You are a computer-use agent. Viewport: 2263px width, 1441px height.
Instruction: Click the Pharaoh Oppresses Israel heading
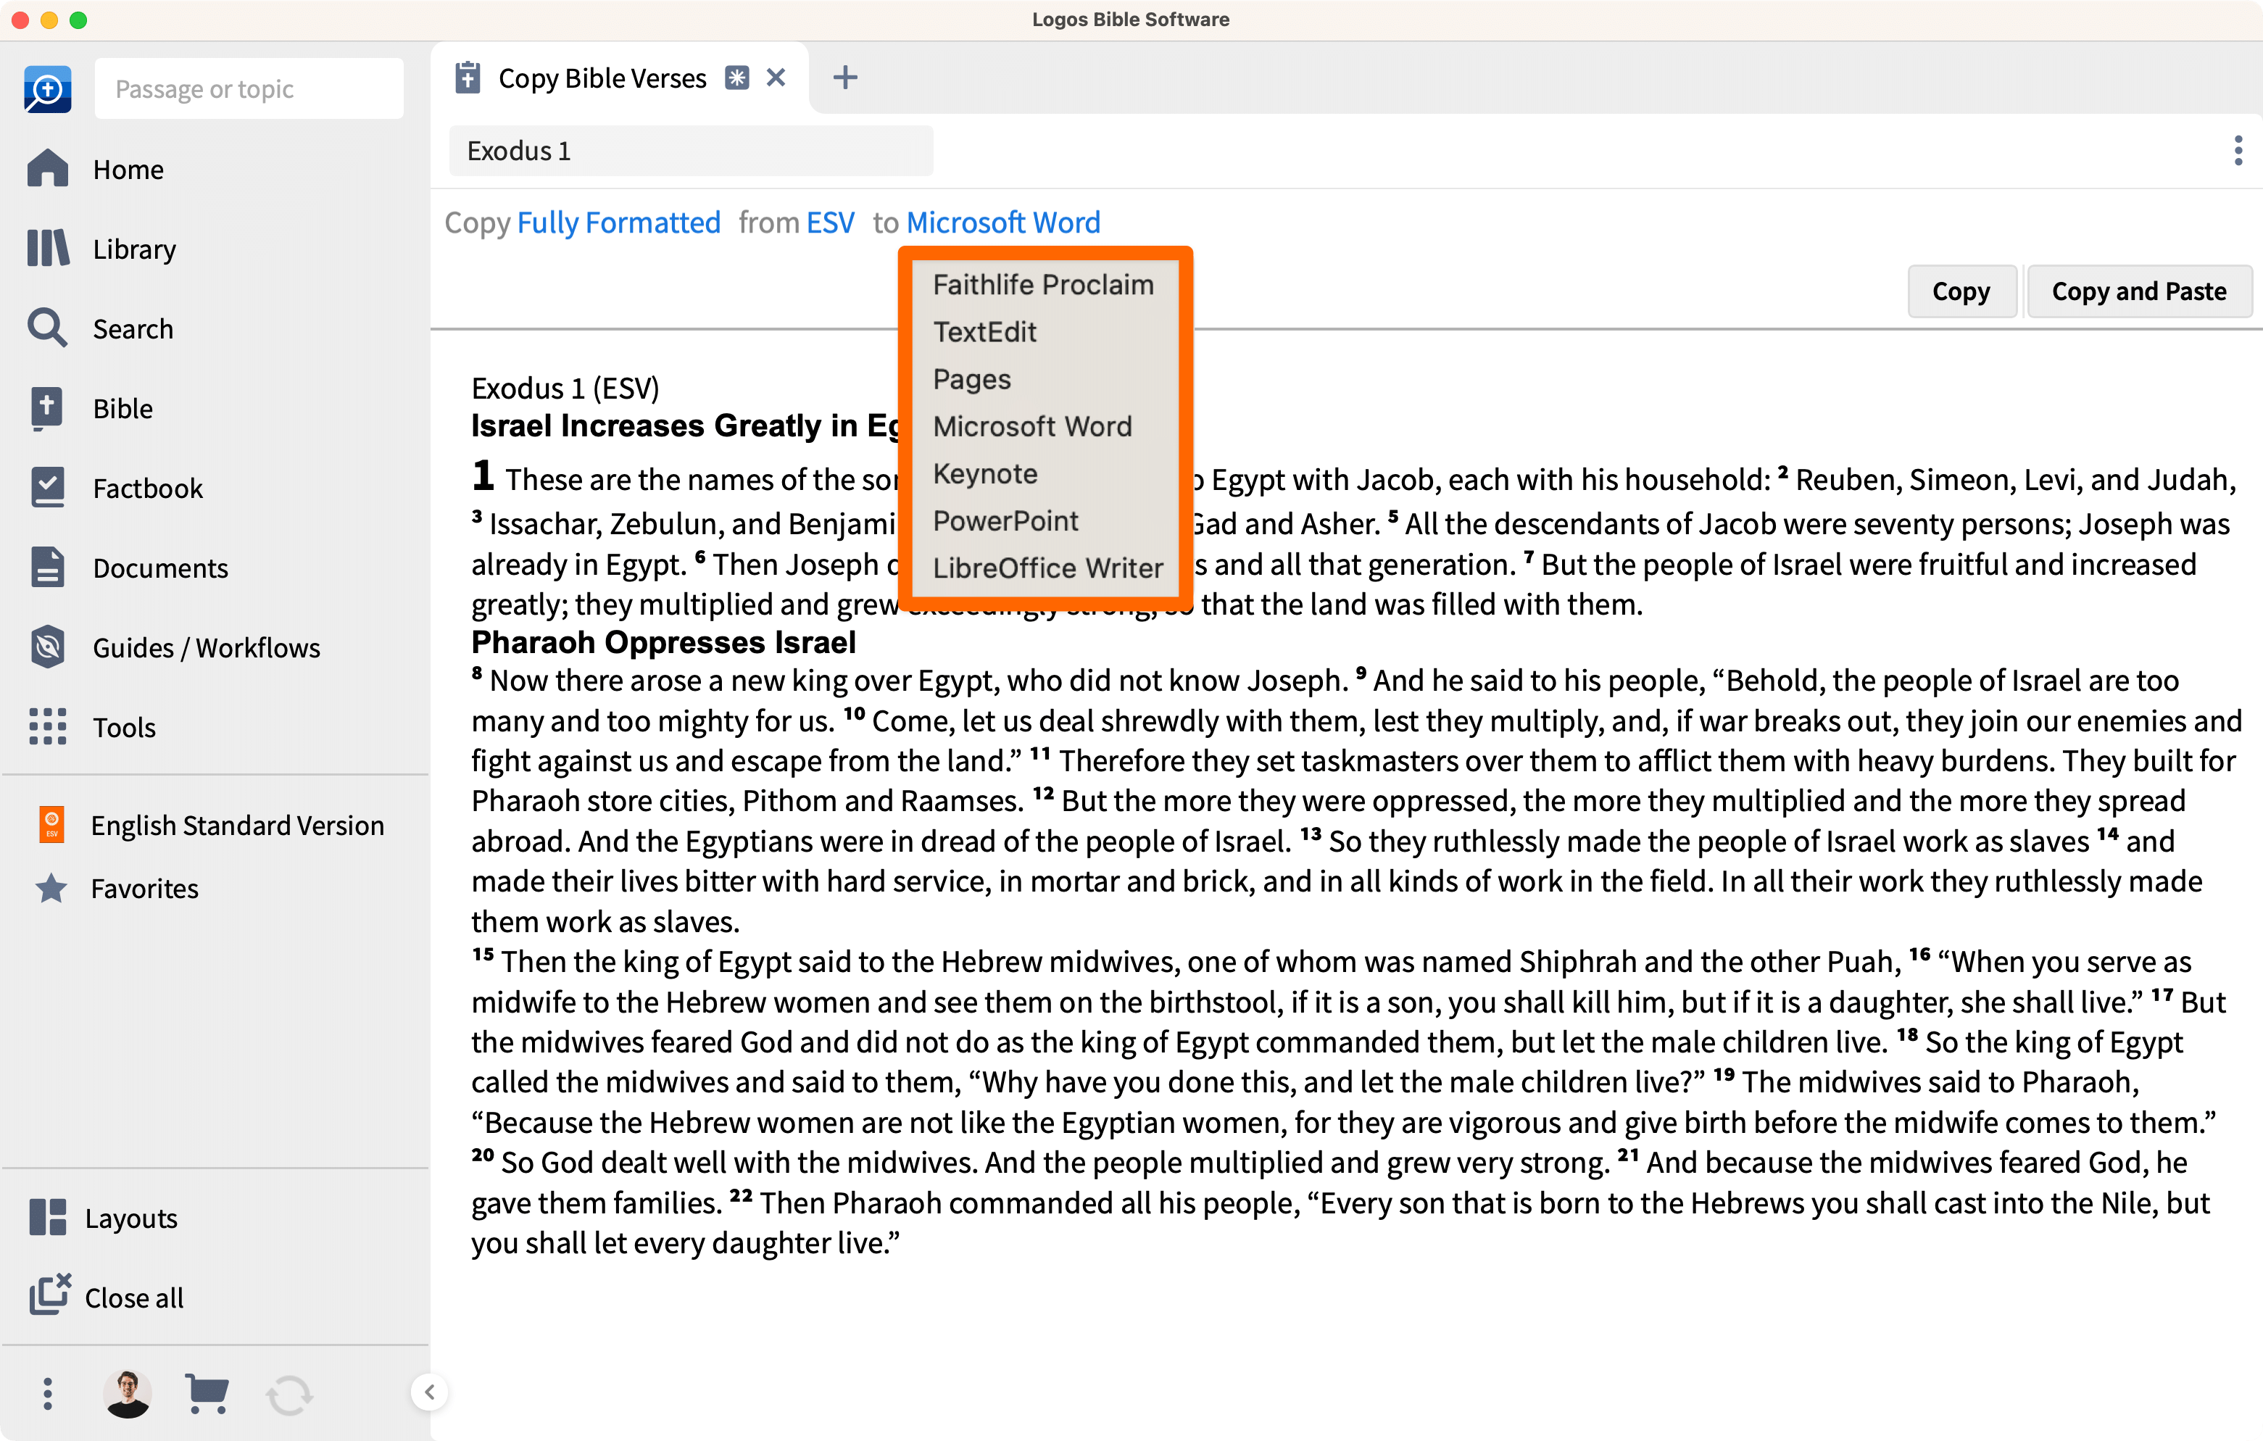click(x=663, y=642)
